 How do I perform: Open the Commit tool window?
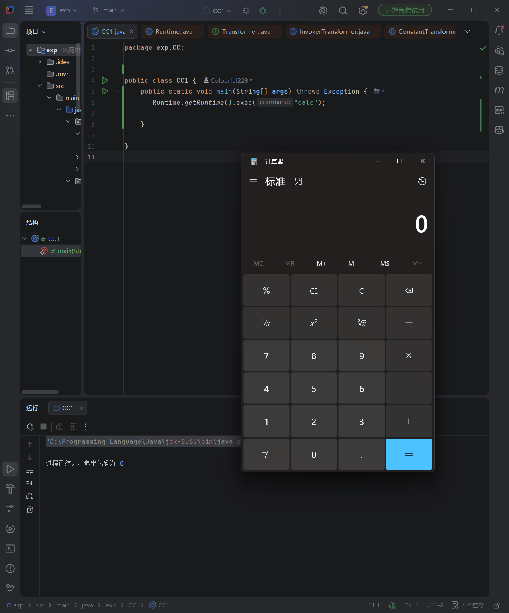tap(10, 51)
